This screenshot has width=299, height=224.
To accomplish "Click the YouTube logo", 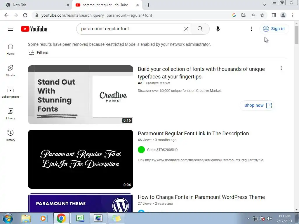I will (x=34, y=29).
